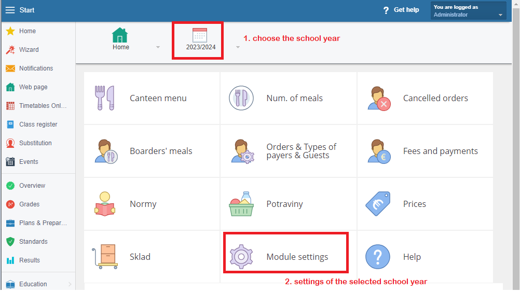The height and width of the screenshot is (292, 520).
Task: Click the Boarders' meals person icon
Action: [106, 151]
